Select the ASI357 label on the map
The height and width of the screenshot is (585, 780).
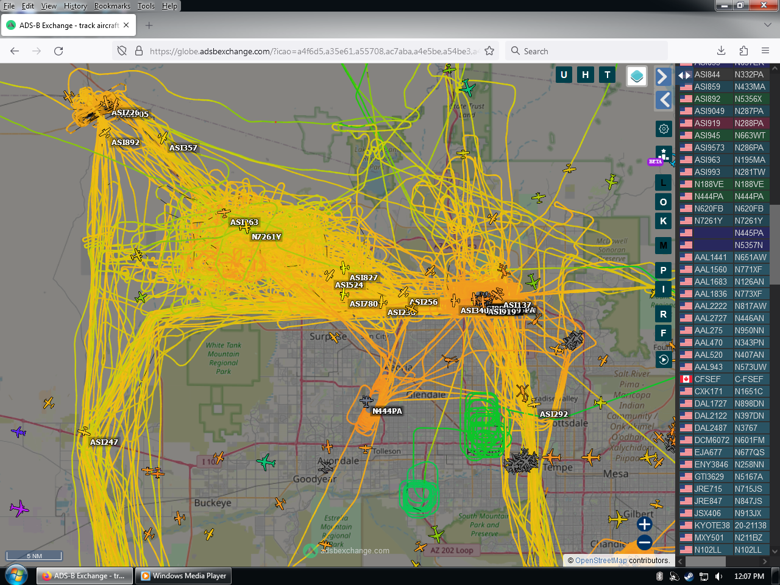[183, 148]
